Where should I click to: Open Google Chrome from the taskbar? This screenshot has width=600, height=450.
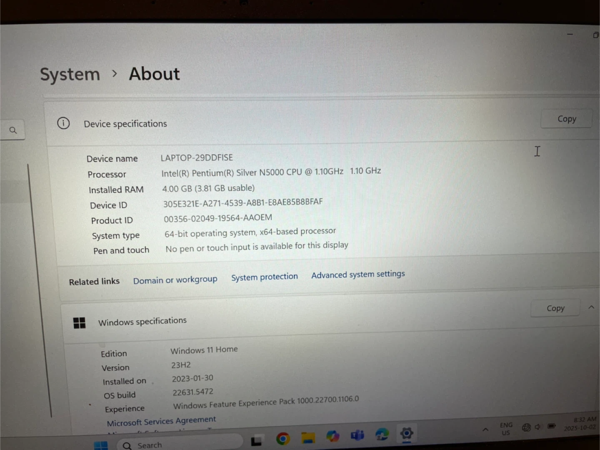283,439
